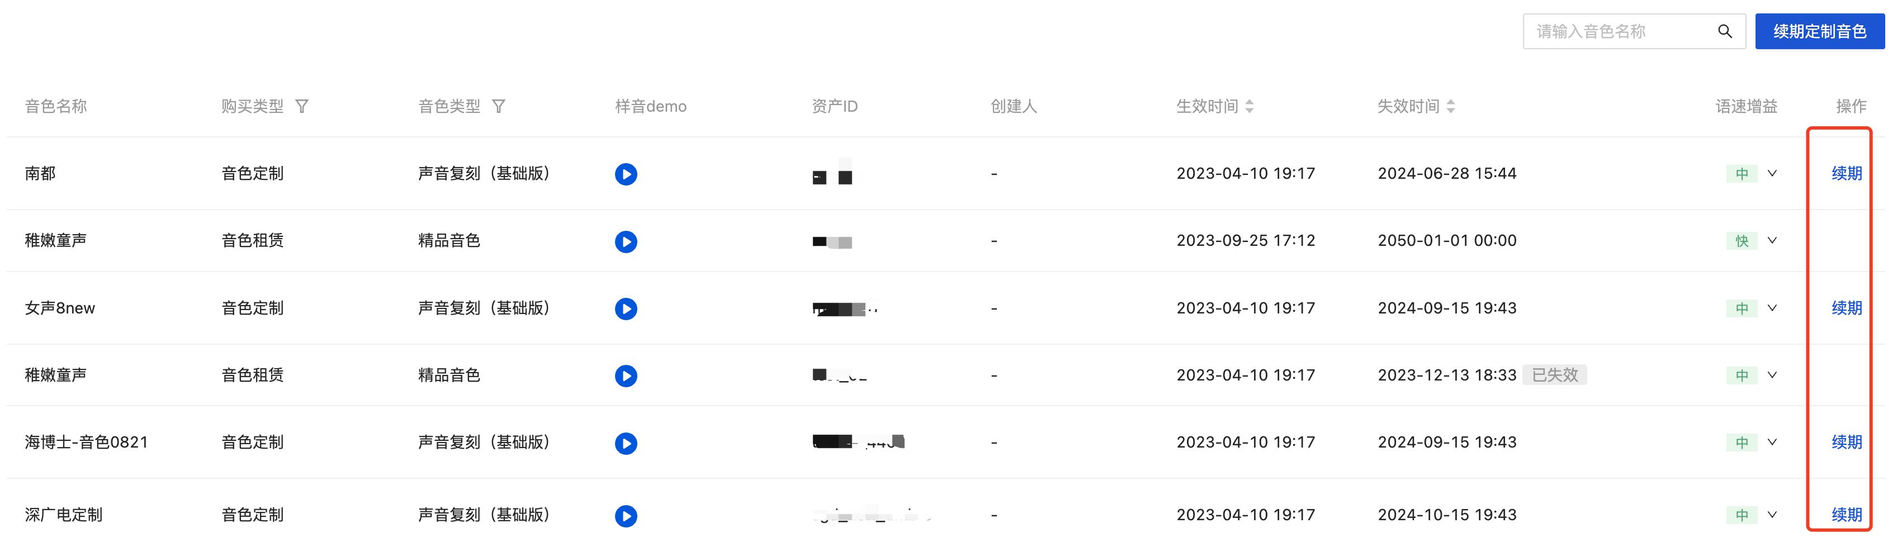Viewport: 1902px width, 542px height.
Task: Renew the 南都 voice via 续期
Action: 1846,174
